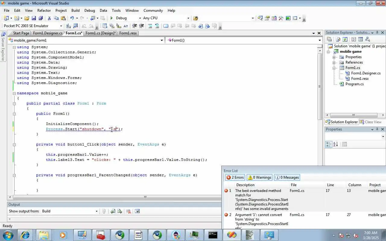Click the Command Window icon in toolbar
The height and width of the screenshot is (241, 386).
coord(295,18)
